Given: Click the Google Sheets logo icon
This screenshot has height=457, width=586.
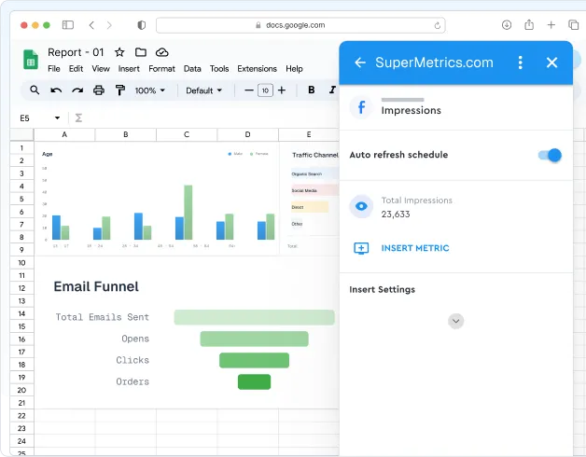Looking at the screenshot, I should point(31,60).
